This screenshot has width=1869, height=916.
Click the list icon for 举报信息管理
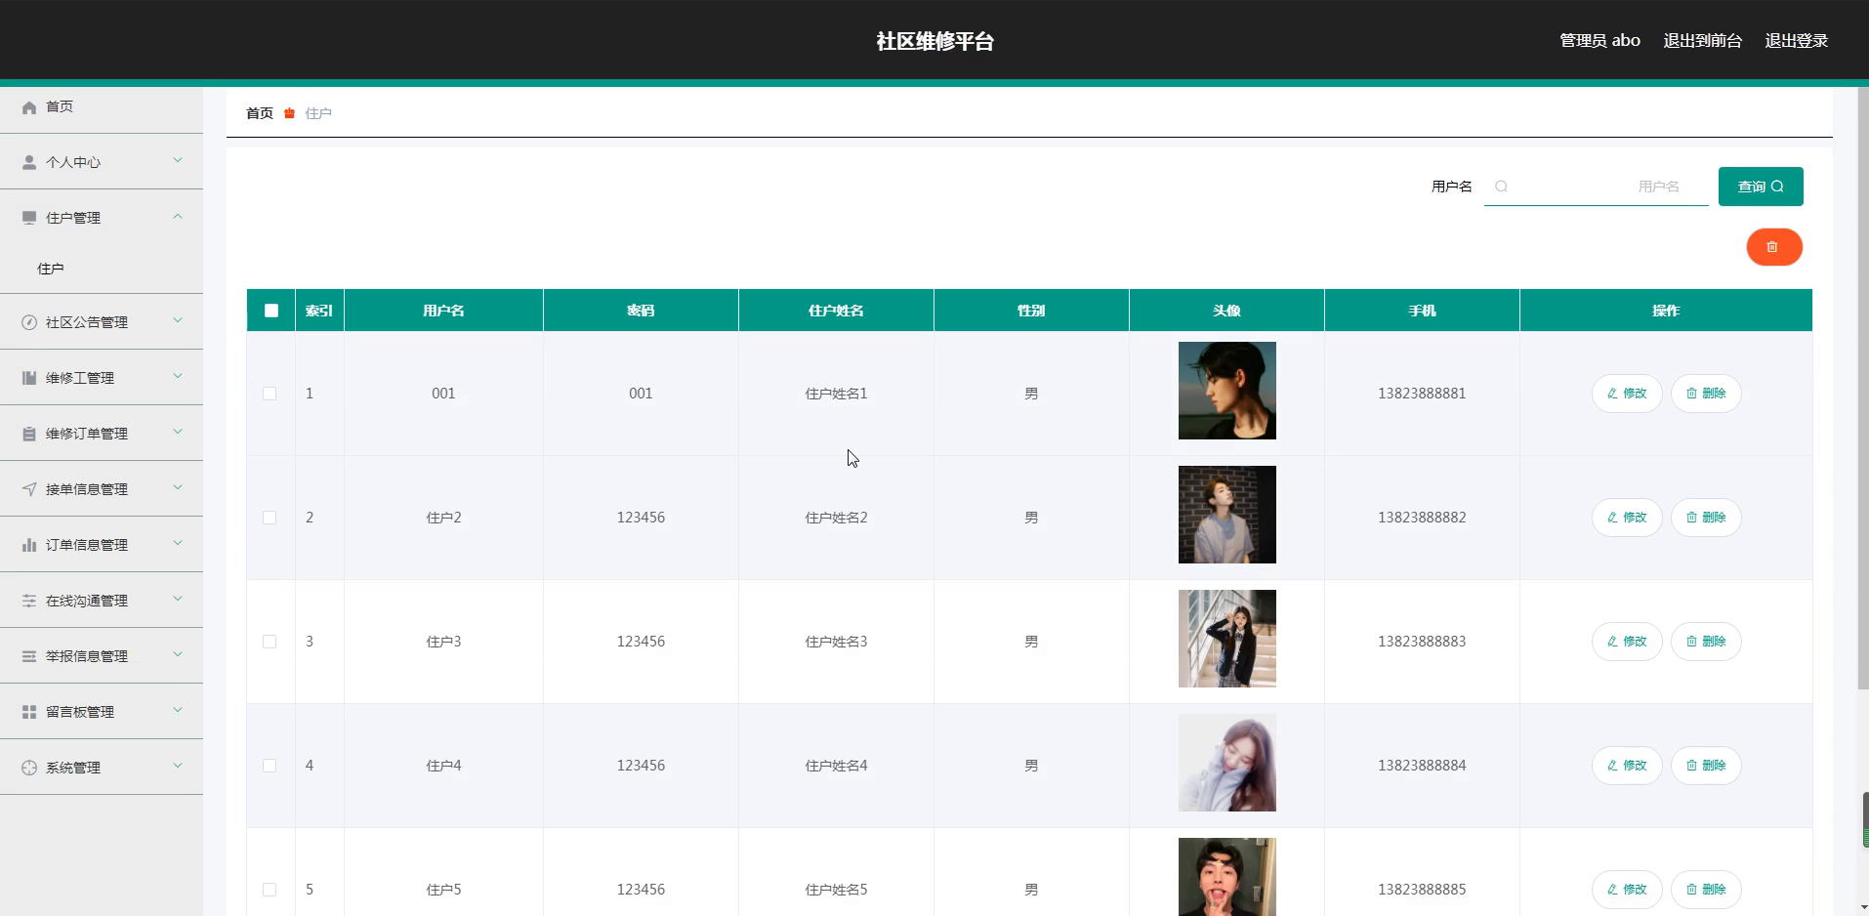point(29,656)
